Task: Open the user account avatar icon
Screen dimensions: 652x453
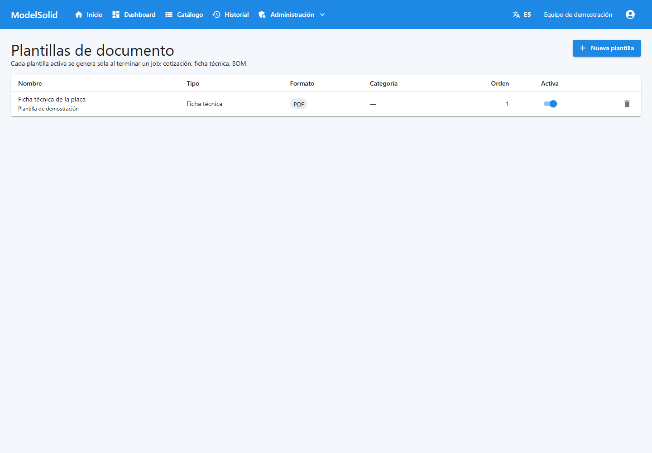Action: pos(630,14)
